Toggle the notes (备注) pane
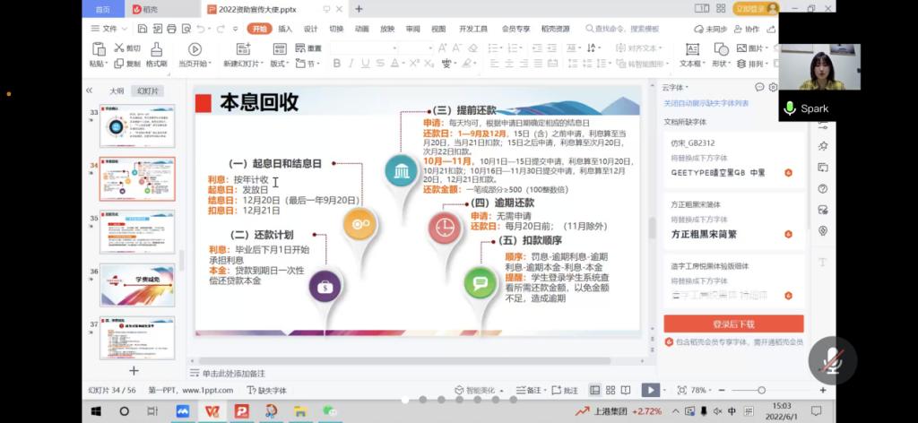 point(531,390)
